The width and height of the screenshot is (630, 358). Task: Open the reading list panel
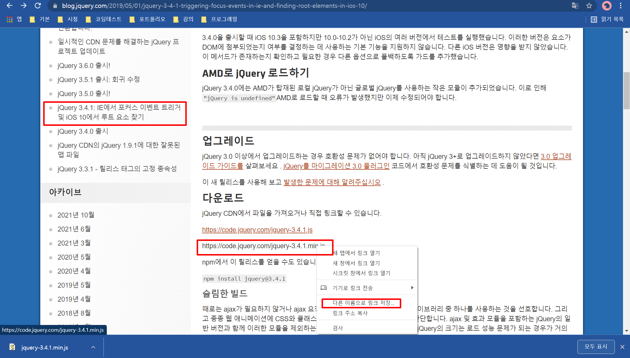(x=607, y=19)
